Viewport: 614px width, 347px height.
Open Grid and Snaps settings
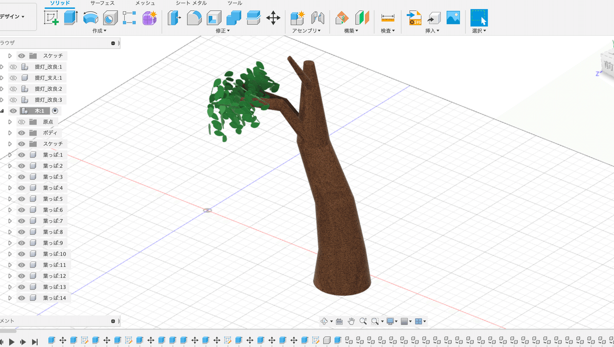pos(406,321)
